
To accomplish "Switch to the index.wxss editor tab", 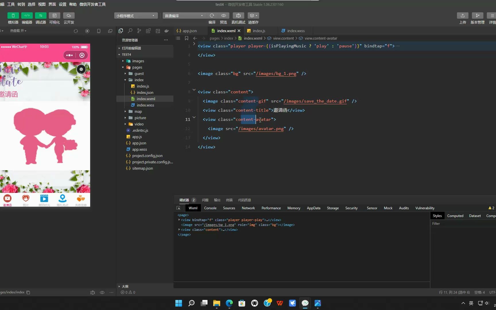I will pos(296,31).
